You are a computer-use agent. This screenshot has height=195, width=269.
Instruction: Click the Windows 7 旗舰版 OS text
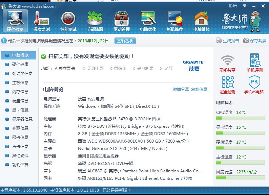(118, 106)
